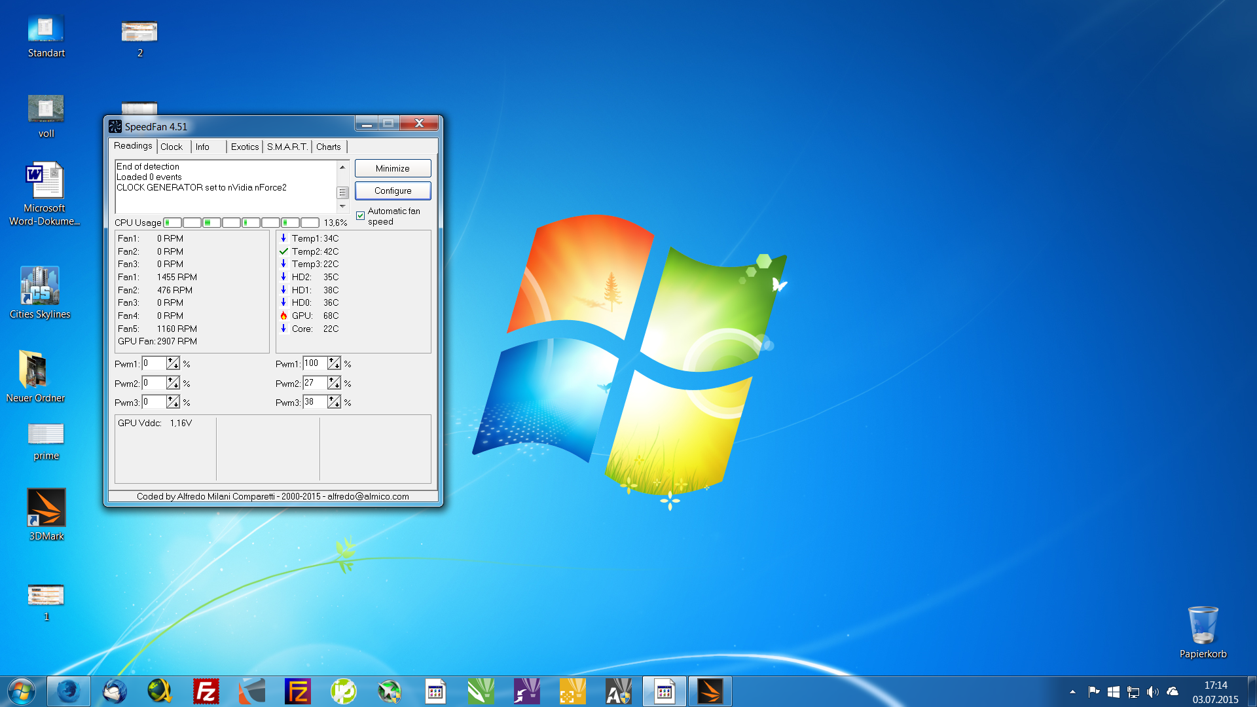
Task: Open the Windows Start orb
Action: [x=22, y=691]
